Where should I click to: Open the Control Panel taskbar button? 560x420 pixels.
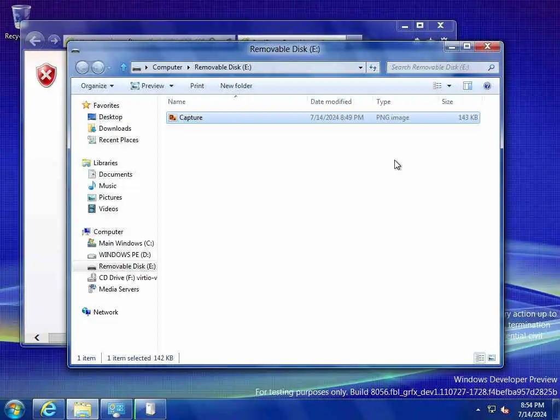point(116,409)
